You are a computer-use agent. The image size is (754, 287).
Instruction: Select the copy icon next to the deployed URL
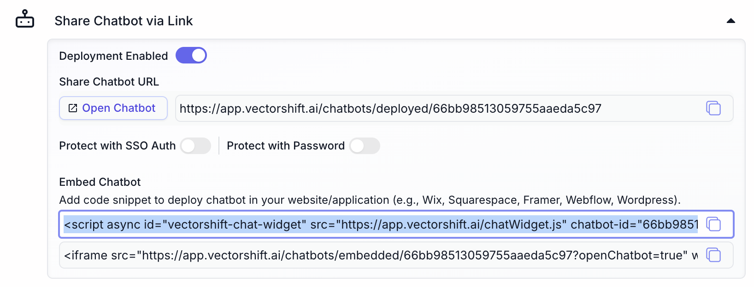(713, 109)
